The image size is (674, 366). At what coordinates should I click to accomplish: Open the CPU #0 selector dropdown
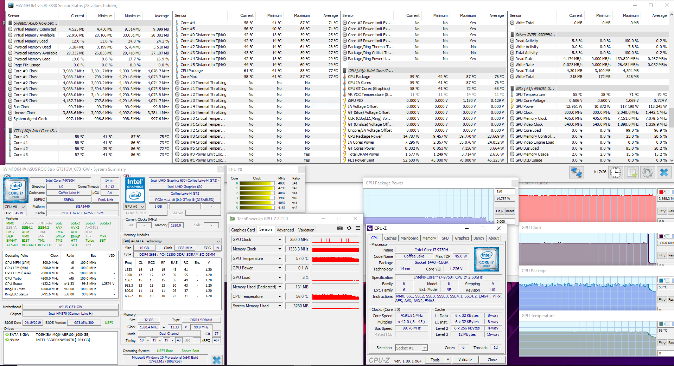[15, 207]
